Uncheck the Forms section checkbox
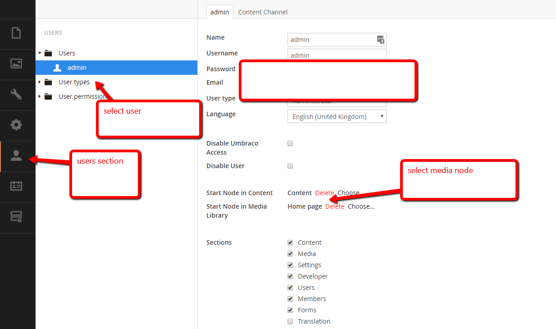This screenshot has height=329, width=556. [290, 310]
